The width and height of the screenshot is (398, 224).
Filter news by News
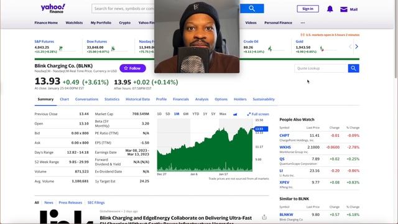point(49,203)
